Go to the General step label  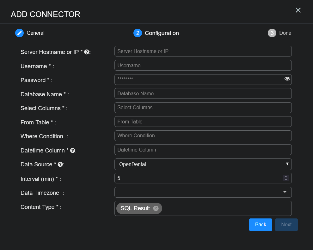tap(35, 33)
